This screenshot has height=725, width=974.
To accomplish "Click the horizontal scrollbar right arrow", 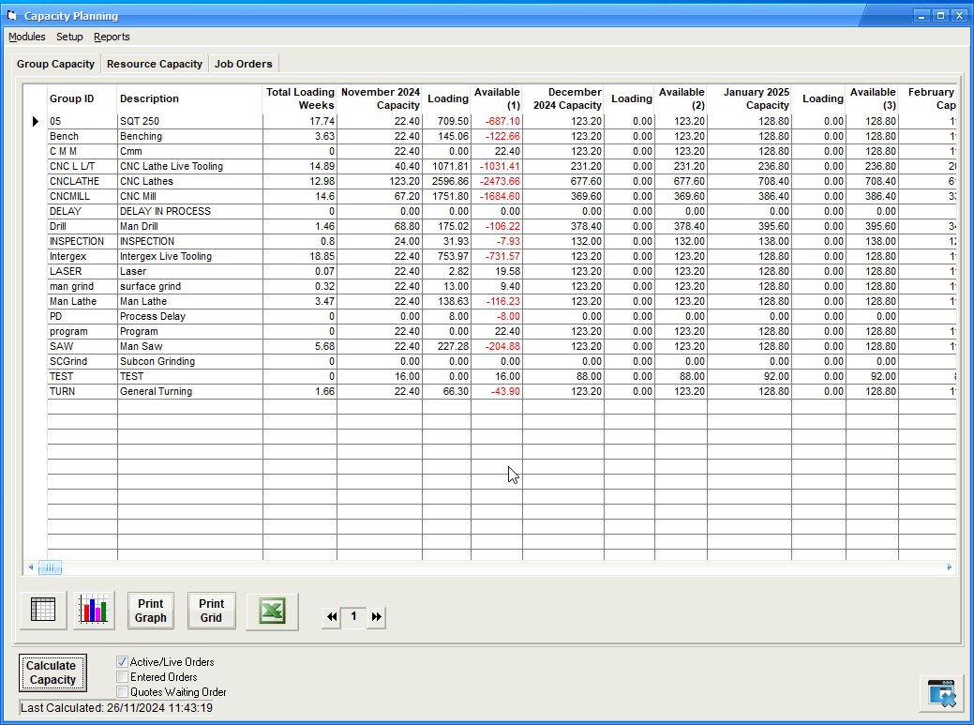I will (x=950, y=567).
